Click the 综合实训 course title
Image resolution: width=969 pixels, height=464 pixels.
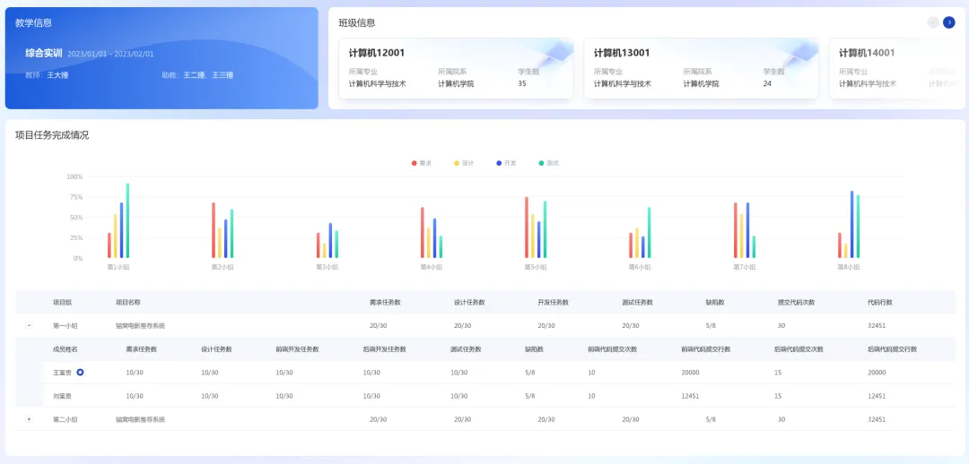tap(44, 54)
